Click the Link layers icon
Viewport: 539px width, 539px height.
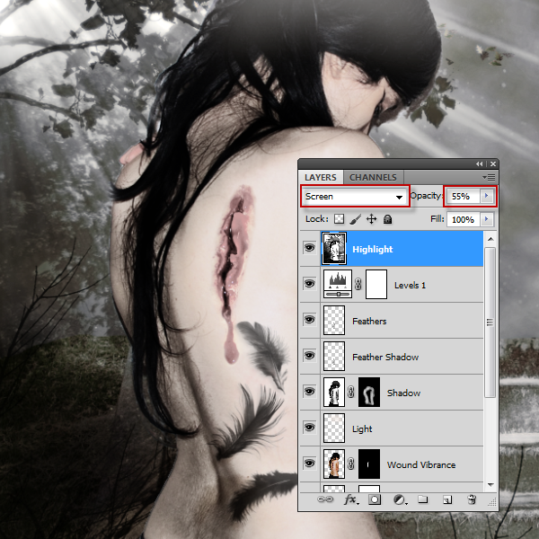click(x=325, y=499)
